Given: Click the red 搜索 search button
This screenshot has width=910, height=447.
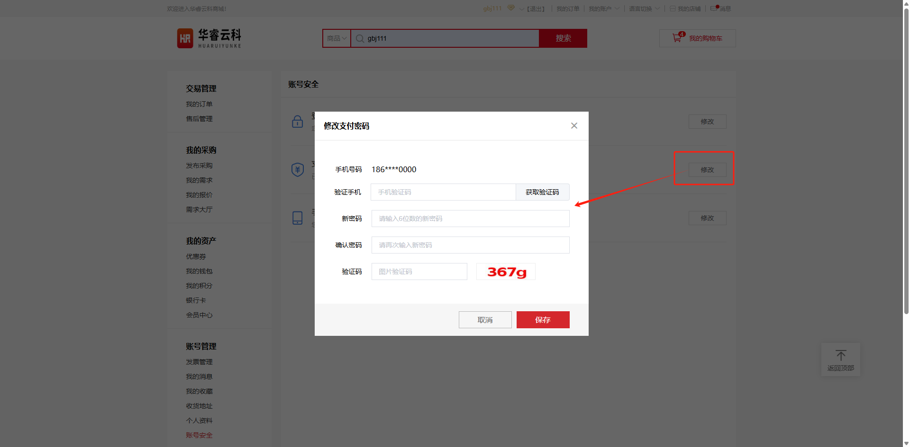Looking at the screenshot, I should pyautogui.click(x=563, y=38).
